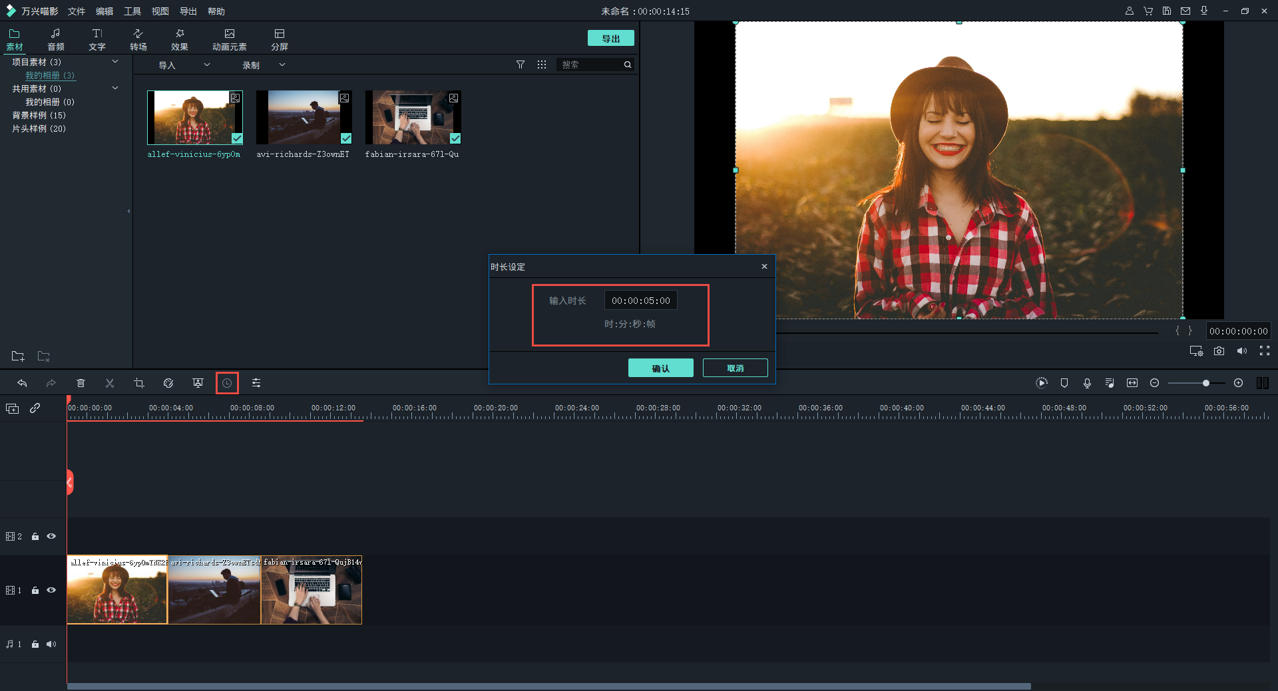Confirm duration with 确认 button
Image resolution: width=1278 pixels, height=691 pixels.
coord(660,368)
